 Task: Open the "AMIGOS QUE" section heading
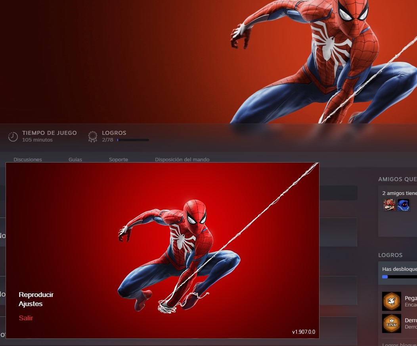coord(398,179)
